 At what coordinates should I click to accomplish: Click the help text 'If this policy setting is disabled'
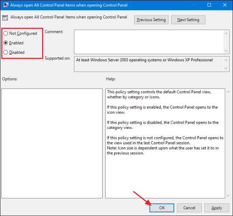(x=134, y=123)
